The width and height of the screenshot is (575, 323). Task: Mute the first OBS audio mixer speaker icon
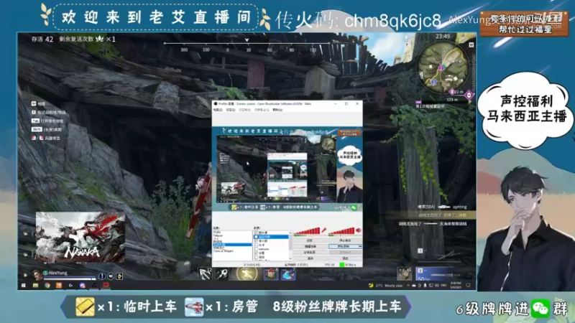[x=323, y=230]
